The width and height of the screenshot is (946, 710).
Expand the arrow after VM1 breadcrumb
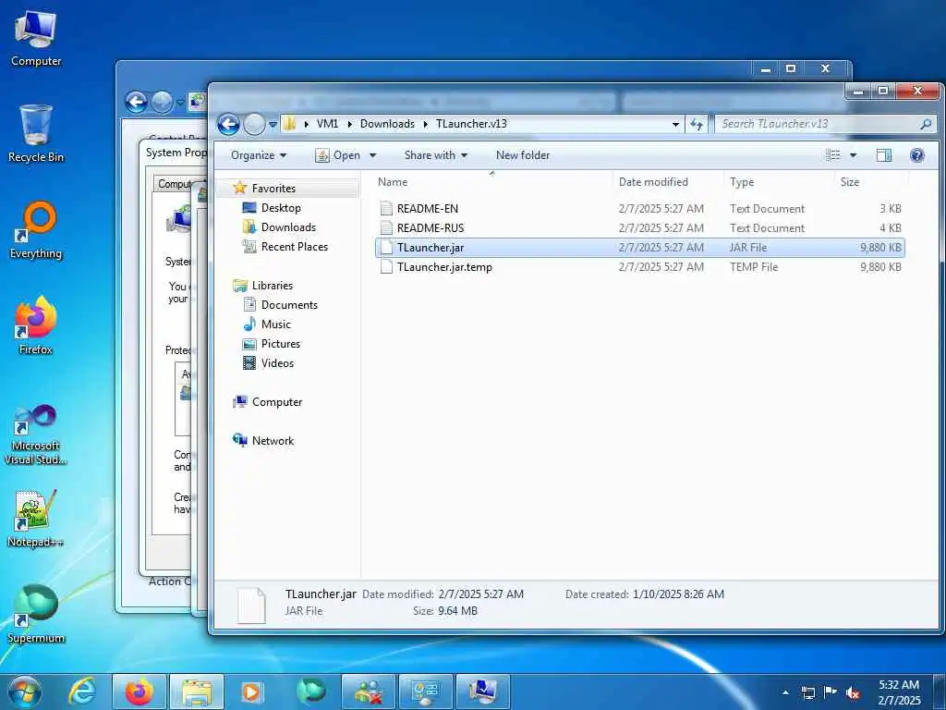pyautogui.click(x=350, y=124)
